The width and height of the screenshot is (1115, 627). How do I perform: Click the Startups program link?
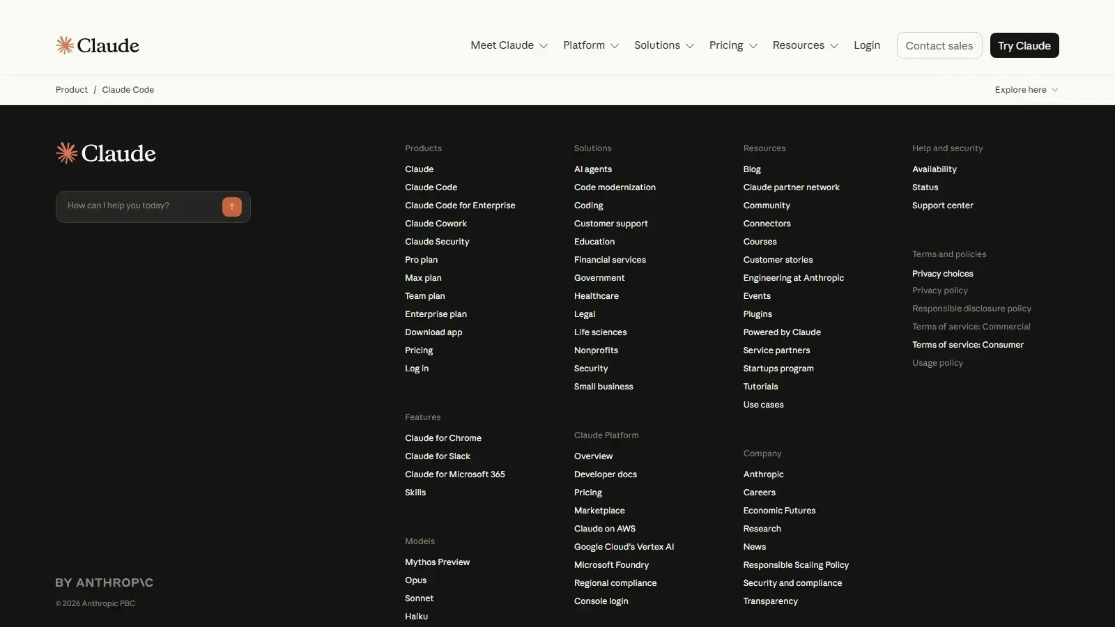click(x=778, y=369)
